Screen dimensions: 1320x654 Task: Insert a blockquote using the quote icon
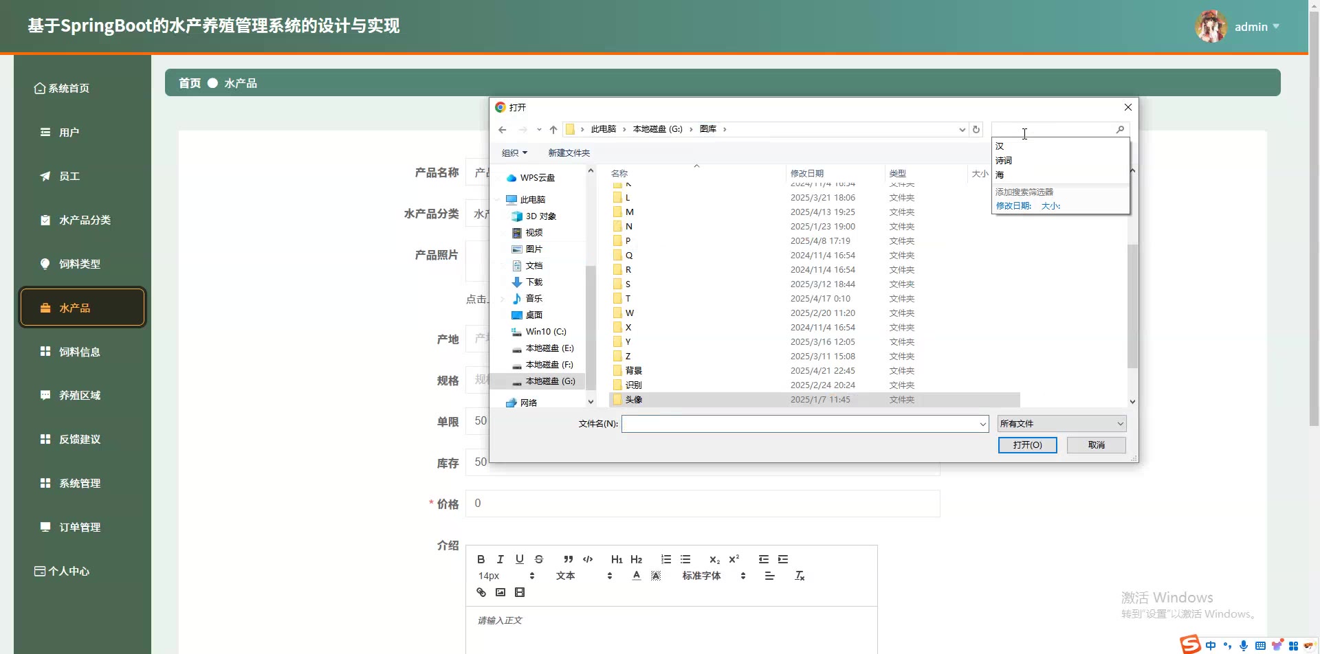tap(568, 559)
